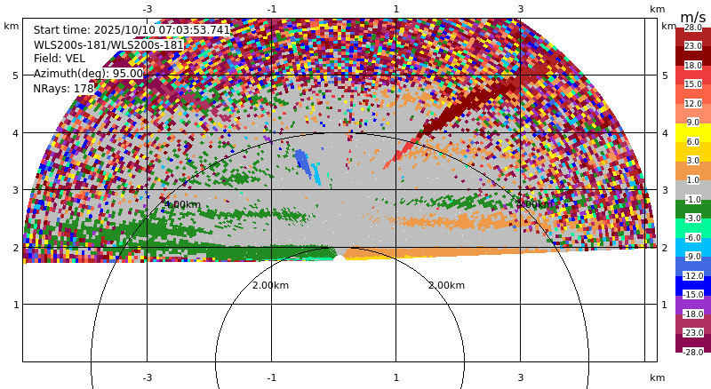Viewport: 711px width, 389px height.
Task: Select the 28.0 colorbar value
Action: (x=693, y=28)
